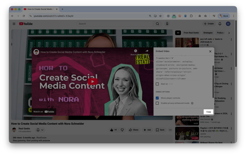Start voice search with microphone icon

[x=167, y=24]
